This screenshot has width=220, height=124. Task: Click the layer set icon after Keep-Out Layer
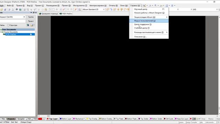tap(194, 119)
